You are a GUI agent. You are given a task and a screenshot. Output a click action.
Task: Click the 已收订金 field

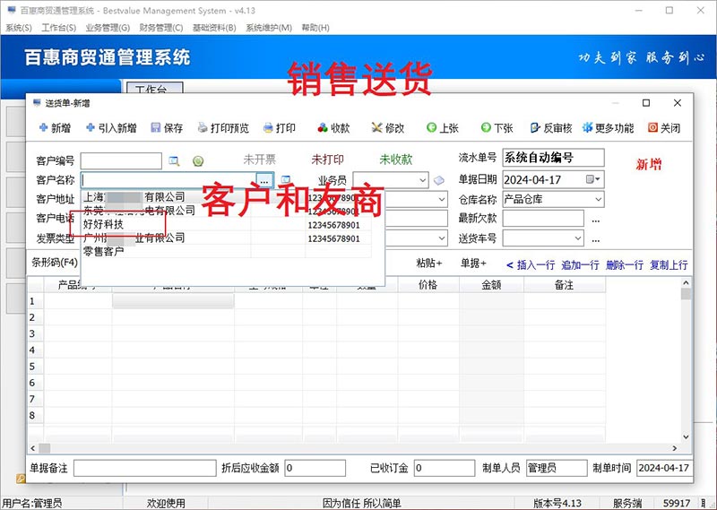pos(445,468)
